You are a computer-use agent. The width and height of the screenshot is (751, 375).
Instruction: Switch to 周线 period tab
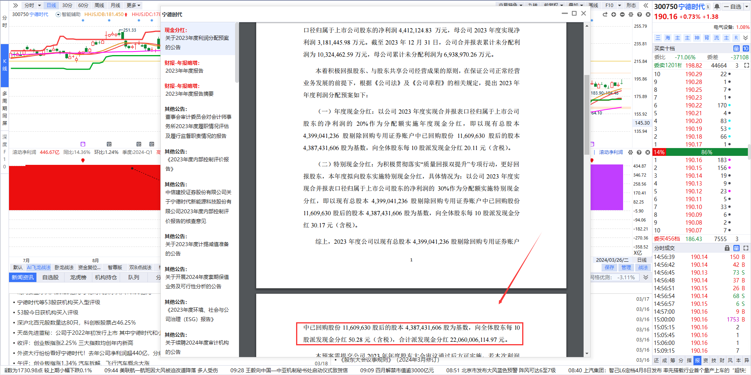(x=99, y=5)
